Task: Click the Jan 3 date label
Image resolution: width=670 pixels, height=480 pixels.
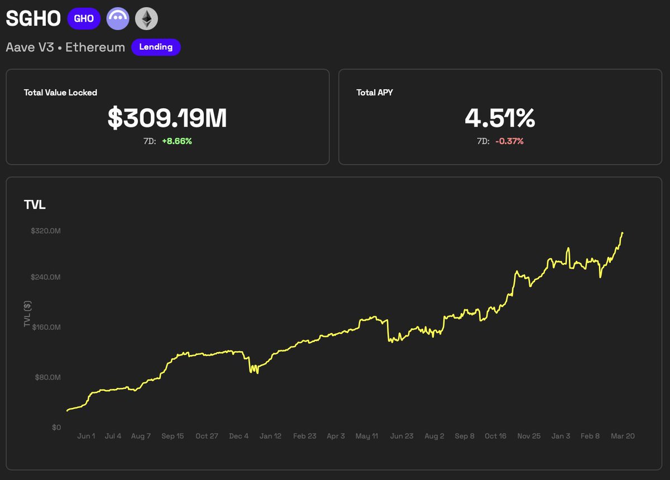Action: point(561,436)
